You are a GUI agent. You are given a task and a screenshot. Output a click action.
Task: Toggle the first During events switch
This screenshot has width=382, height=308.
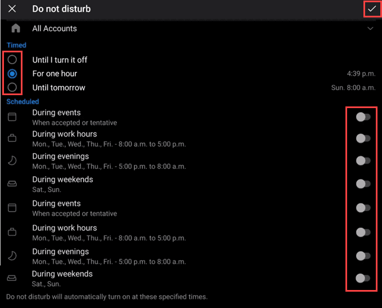point(363,117)
